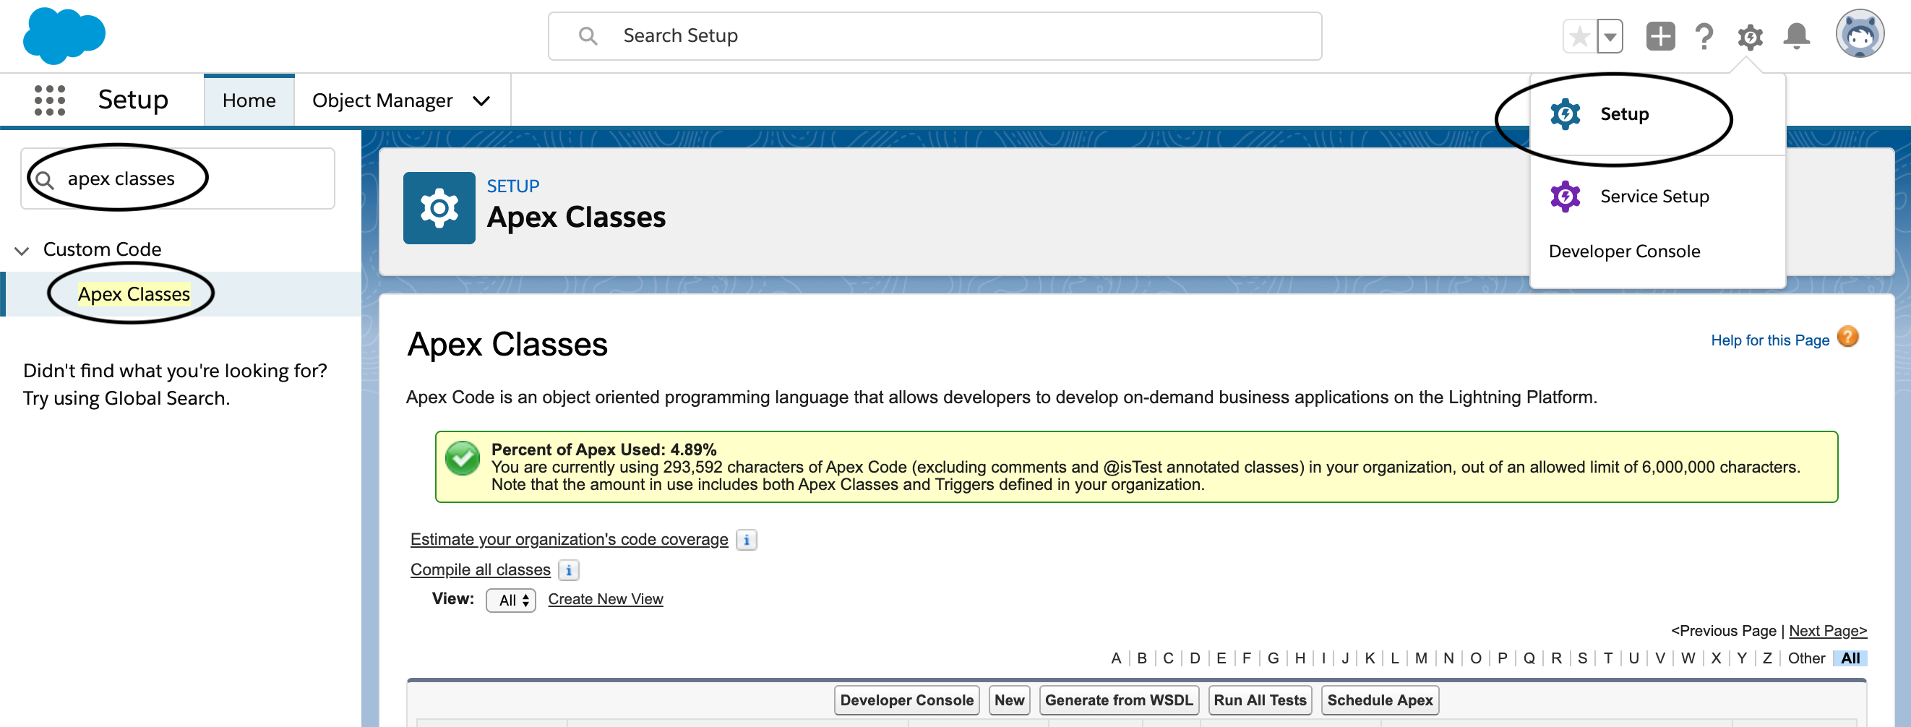Click info icon next to code coverage
Image resolution: width=1911 pixels, height=727 pixels.
coord(747,540)
